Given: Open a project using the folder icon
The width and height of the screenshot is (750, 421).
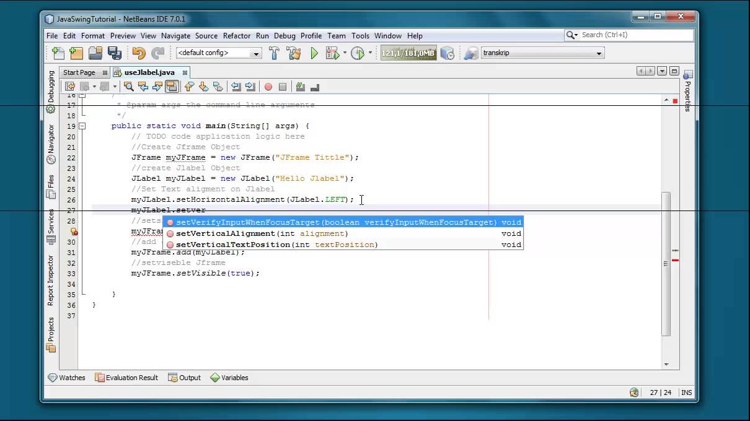Looking at the screenshot, I should [x=95, y=53].
